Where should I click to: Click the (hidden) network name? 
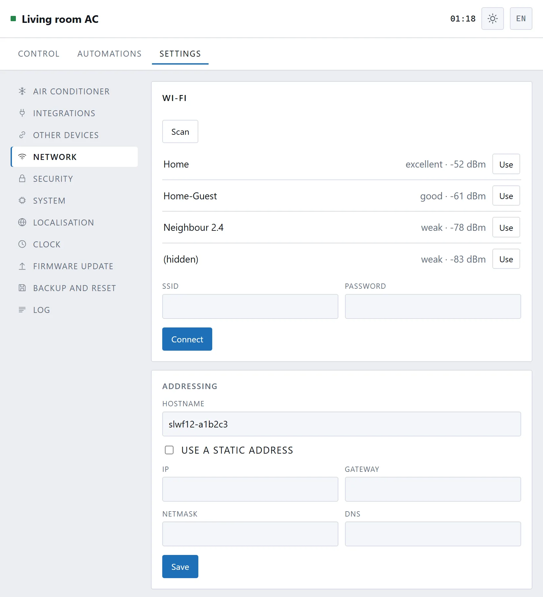click(x=181, y=259)
